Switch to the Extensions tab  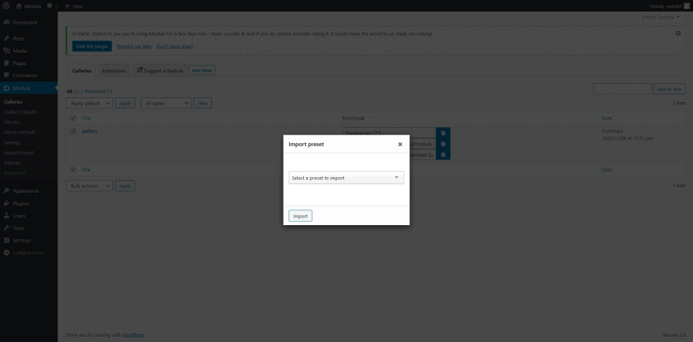(x=114, y=70)
